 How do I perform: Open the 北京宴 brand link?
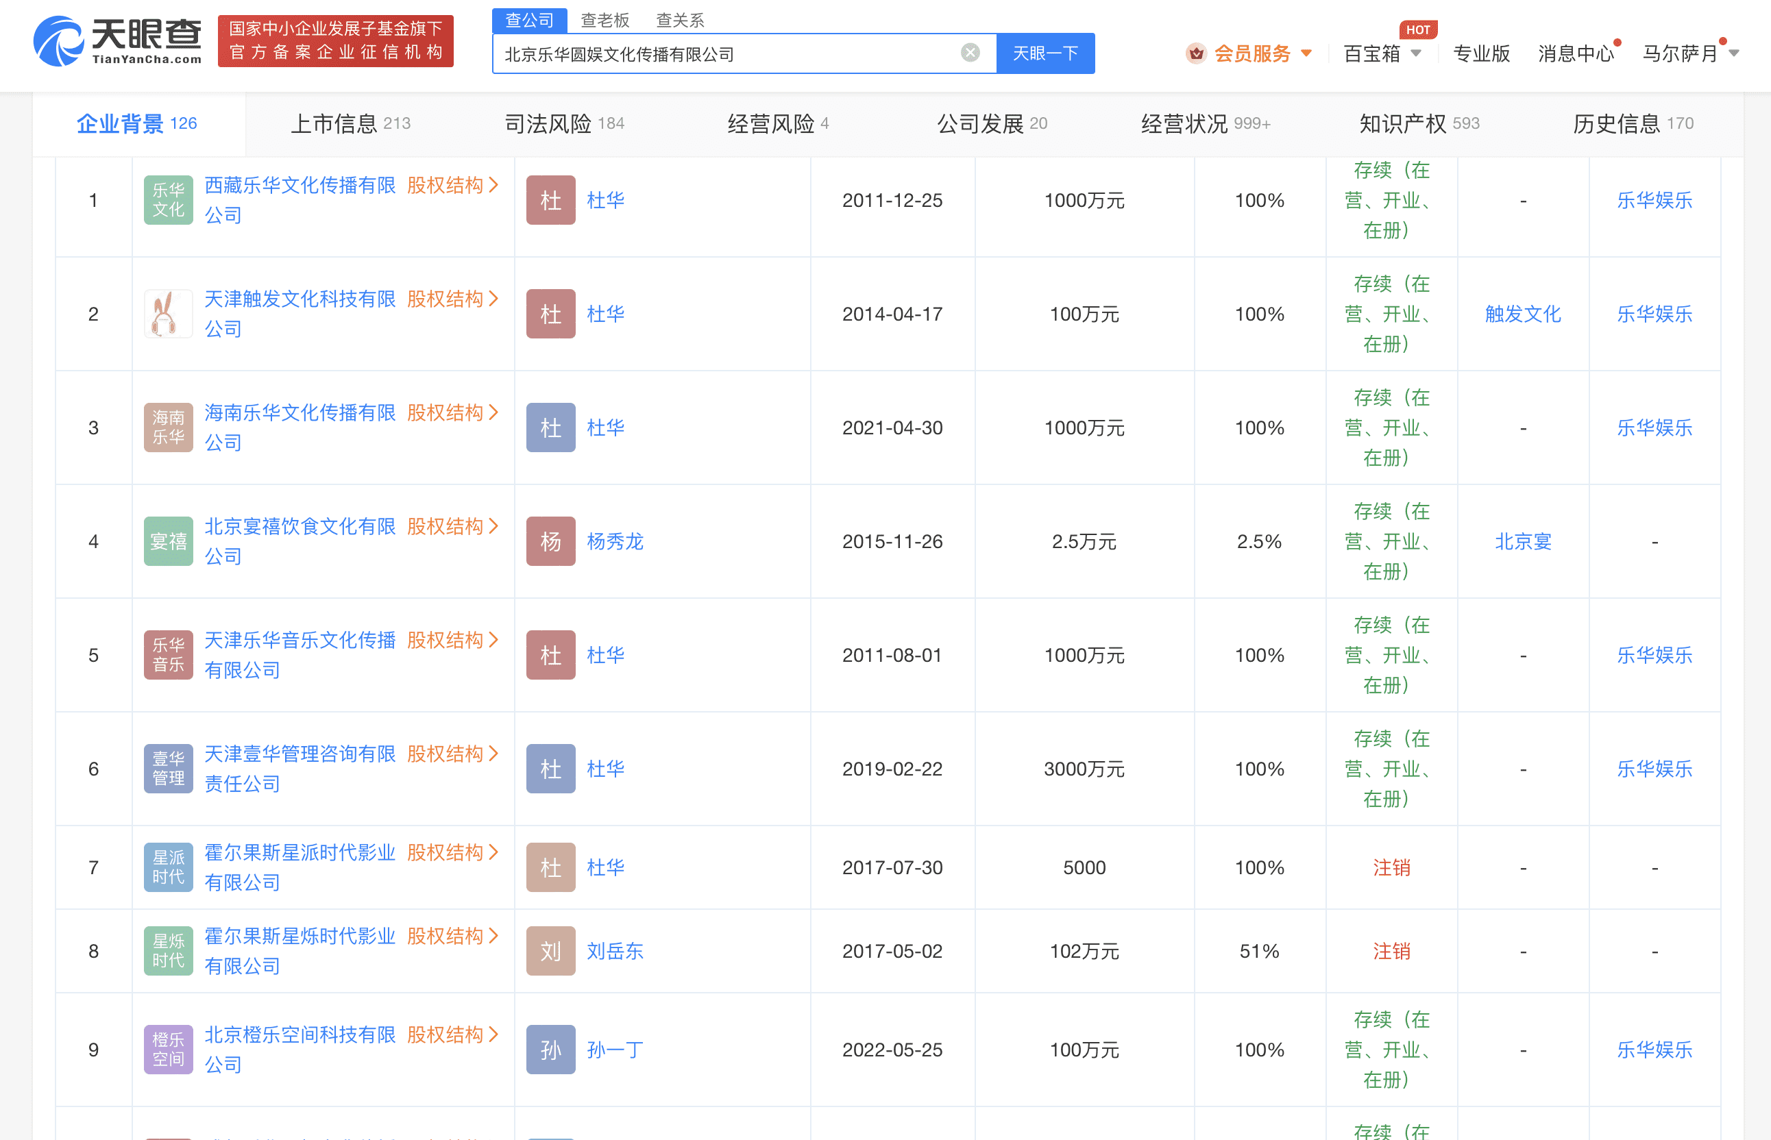pyautogui.click(x=1523, y=541)
